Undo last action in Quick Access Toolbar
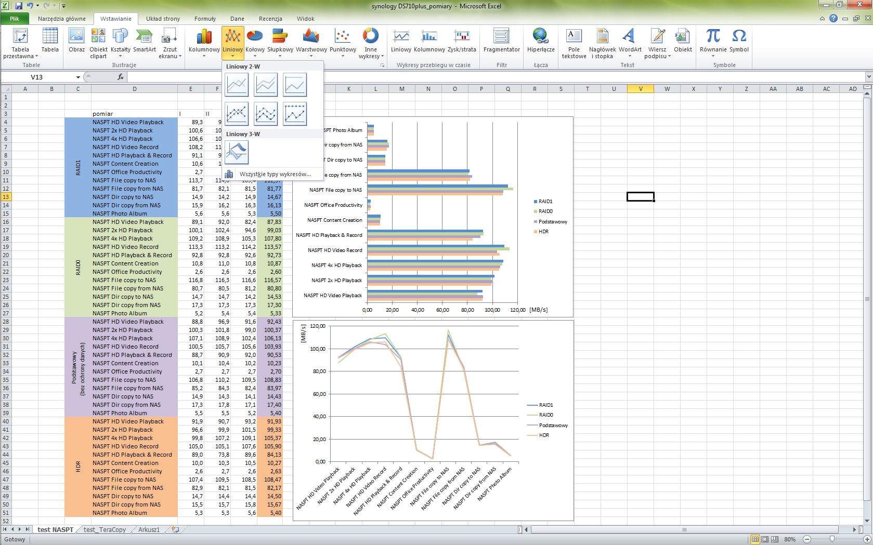This screenshot has height=545, width=873. coord(30,6)
